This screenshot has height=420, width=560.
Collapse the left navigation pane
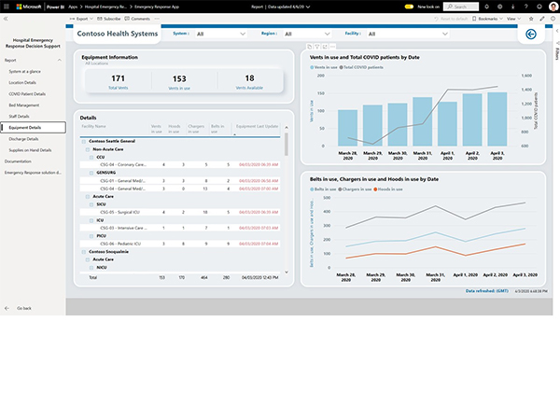6,19
